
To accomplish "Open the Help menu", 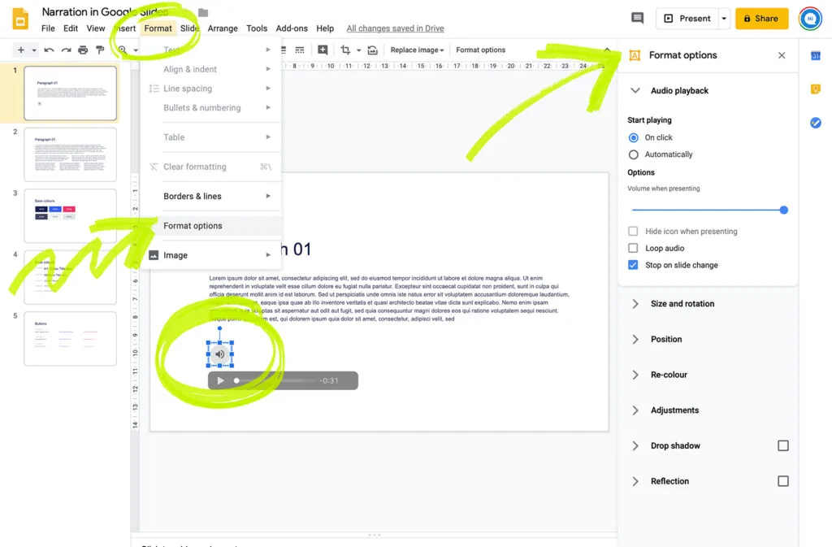I will (325, 28).
